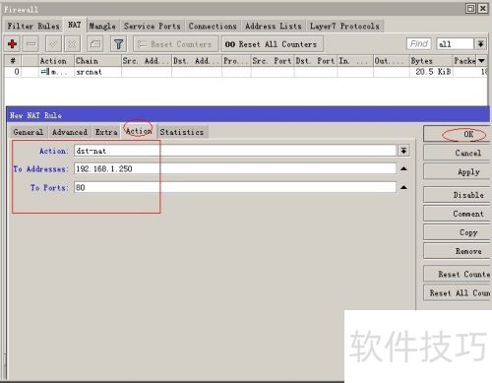Sort by the Bytes column header
The height and width of the screenshot is (383, 492).
(x=431, y=61)
